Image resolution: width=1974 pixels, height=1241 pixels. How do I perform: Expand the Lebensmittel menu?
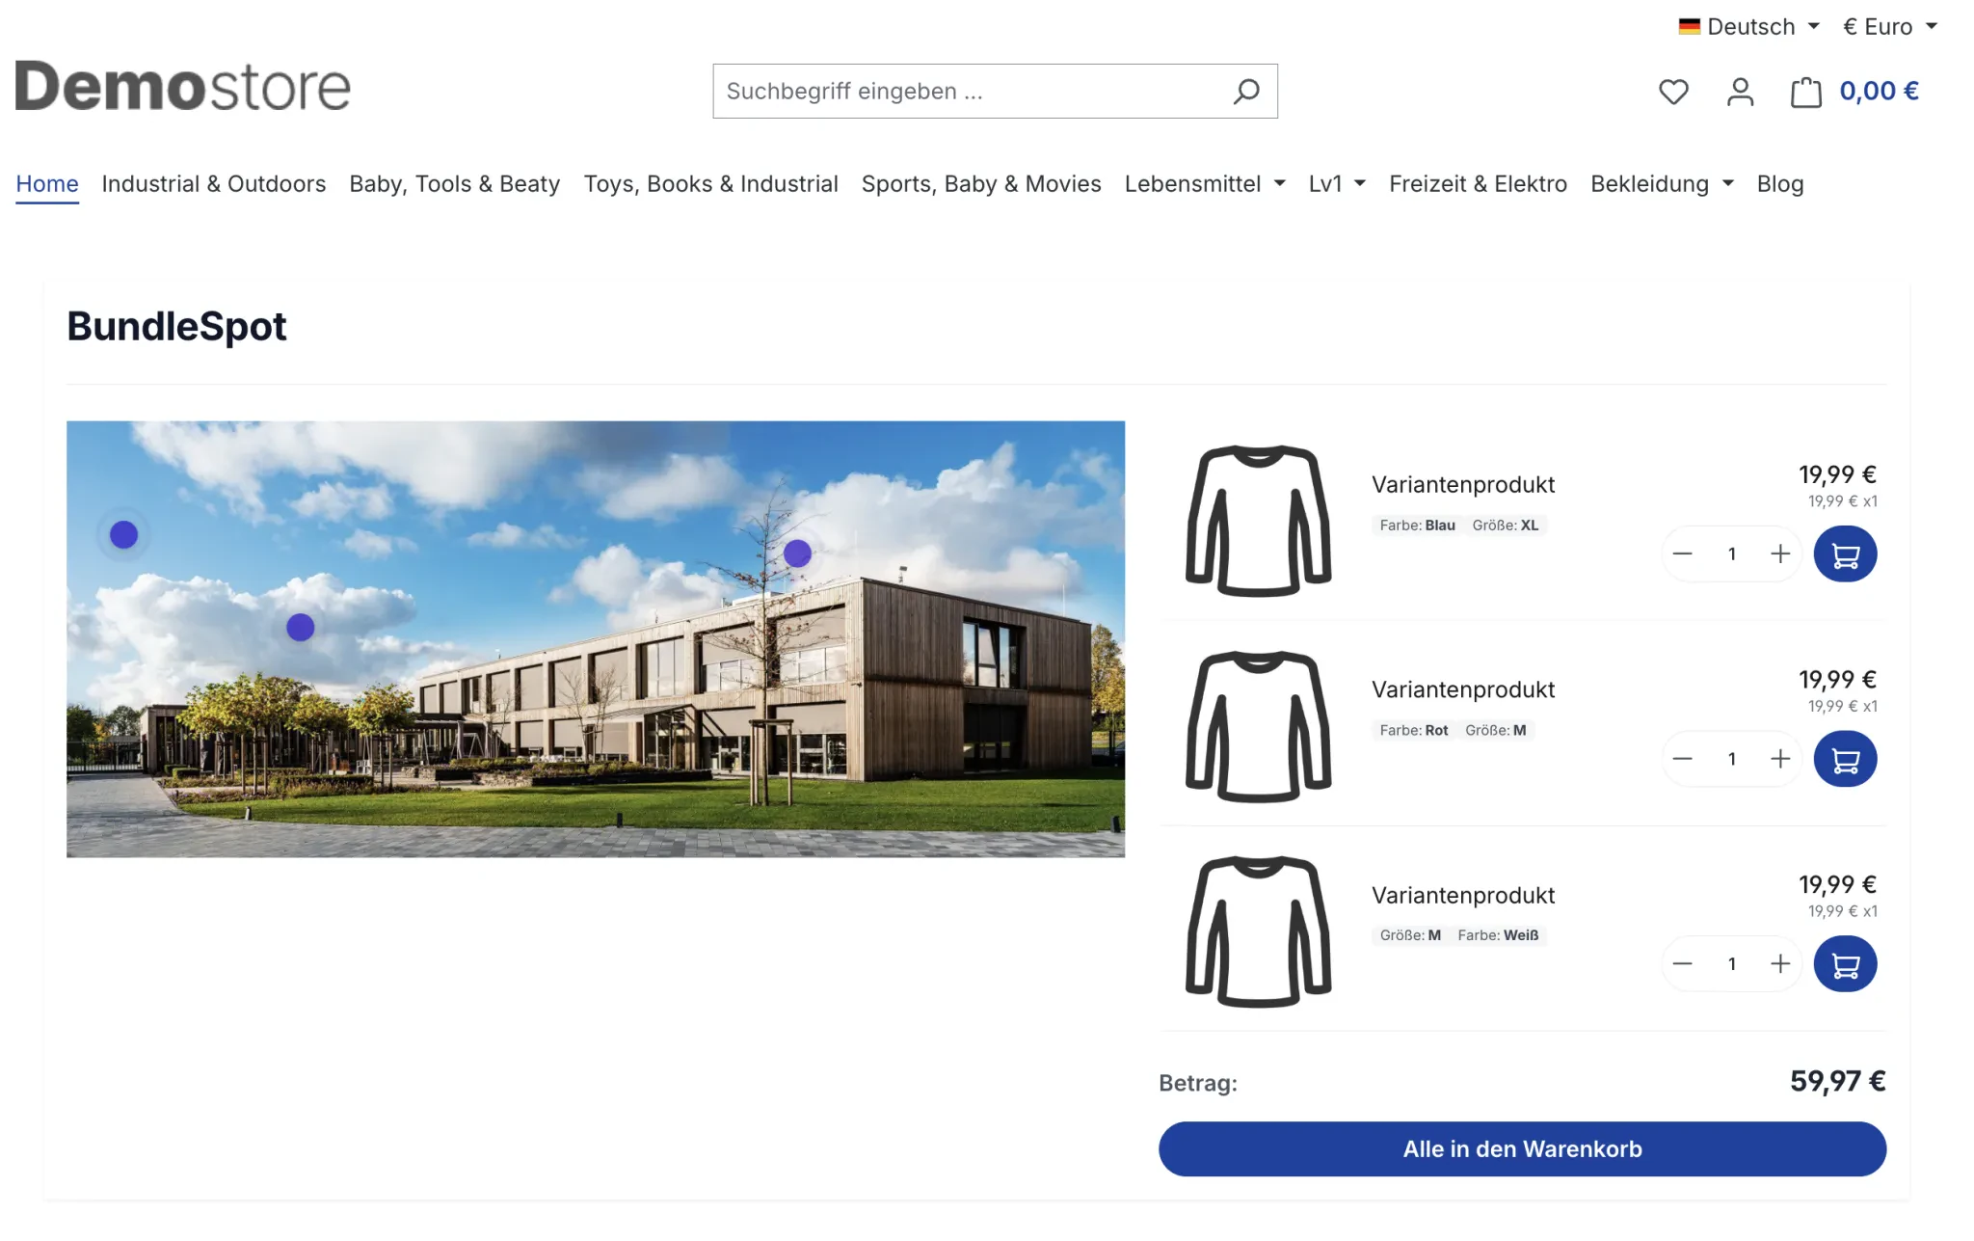point(1205,184)
